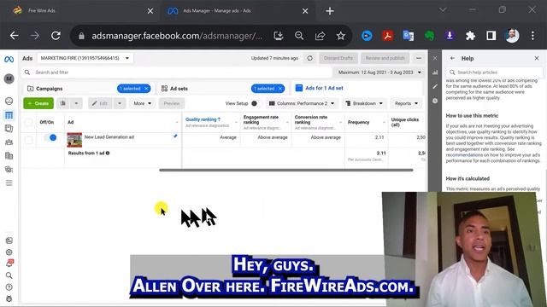Viewport: 547px width, 307px height.
Task: Open the three-dot more options button
Action: tap(419, 58)
